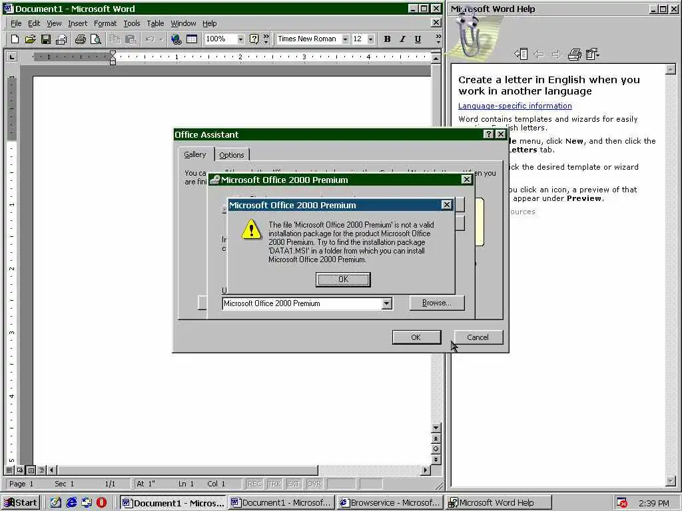Click the Select Browse Object circle button
The width and height of the screenshot is (682, 511).
pyautogui.click(x=436, y=449)
